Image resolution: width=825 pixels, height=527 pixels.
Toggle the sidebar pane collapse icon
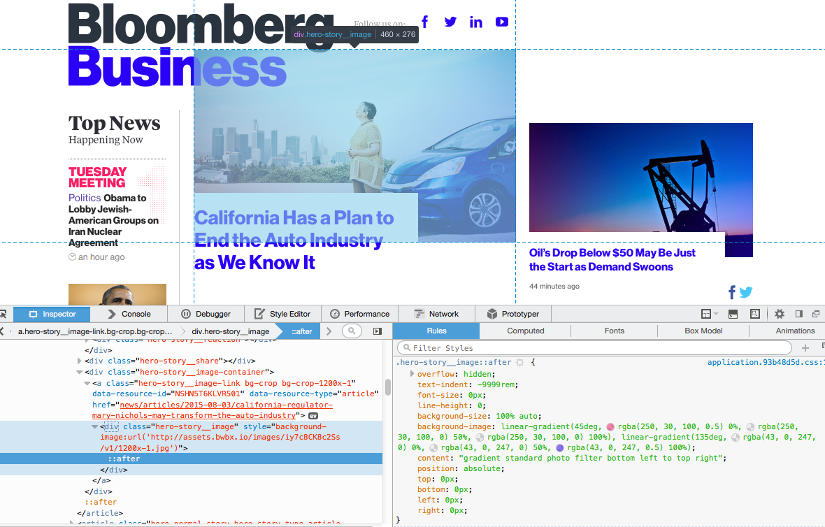point(378,331)
